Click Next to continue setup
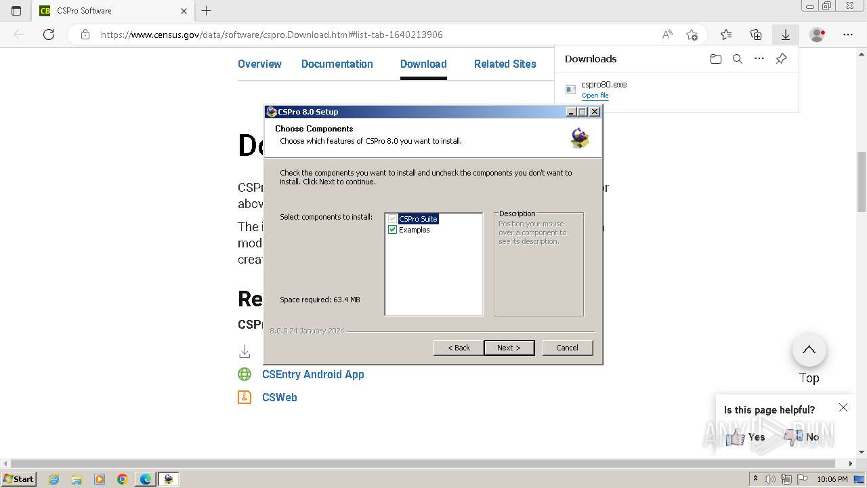The width and height of the screenshot is (867, 488). pos(509,348)
